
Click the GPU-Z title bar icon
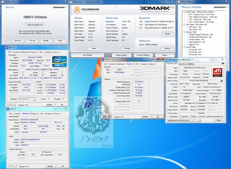click(x=167, y=60)
